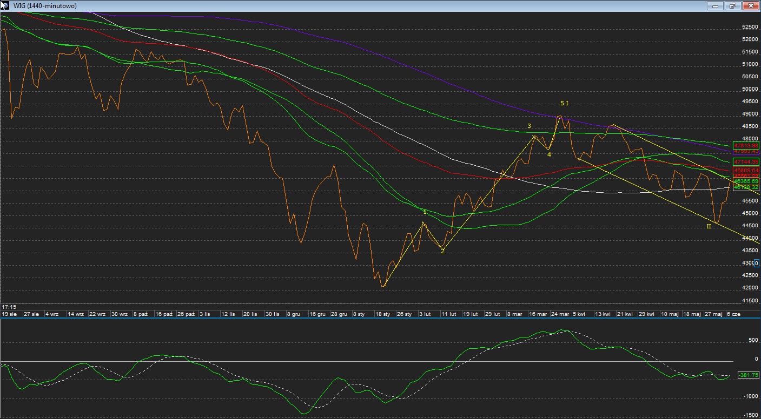Select the '6 cze' date label
The height and width of the screenshot is (419, 761).
click(x=733, y=314)
